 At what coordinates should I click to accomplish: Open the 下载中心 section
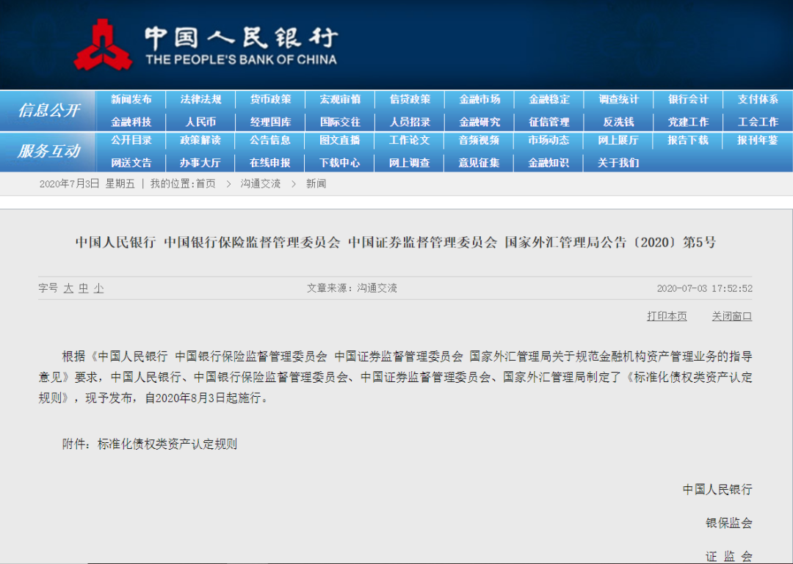point(340,163)
